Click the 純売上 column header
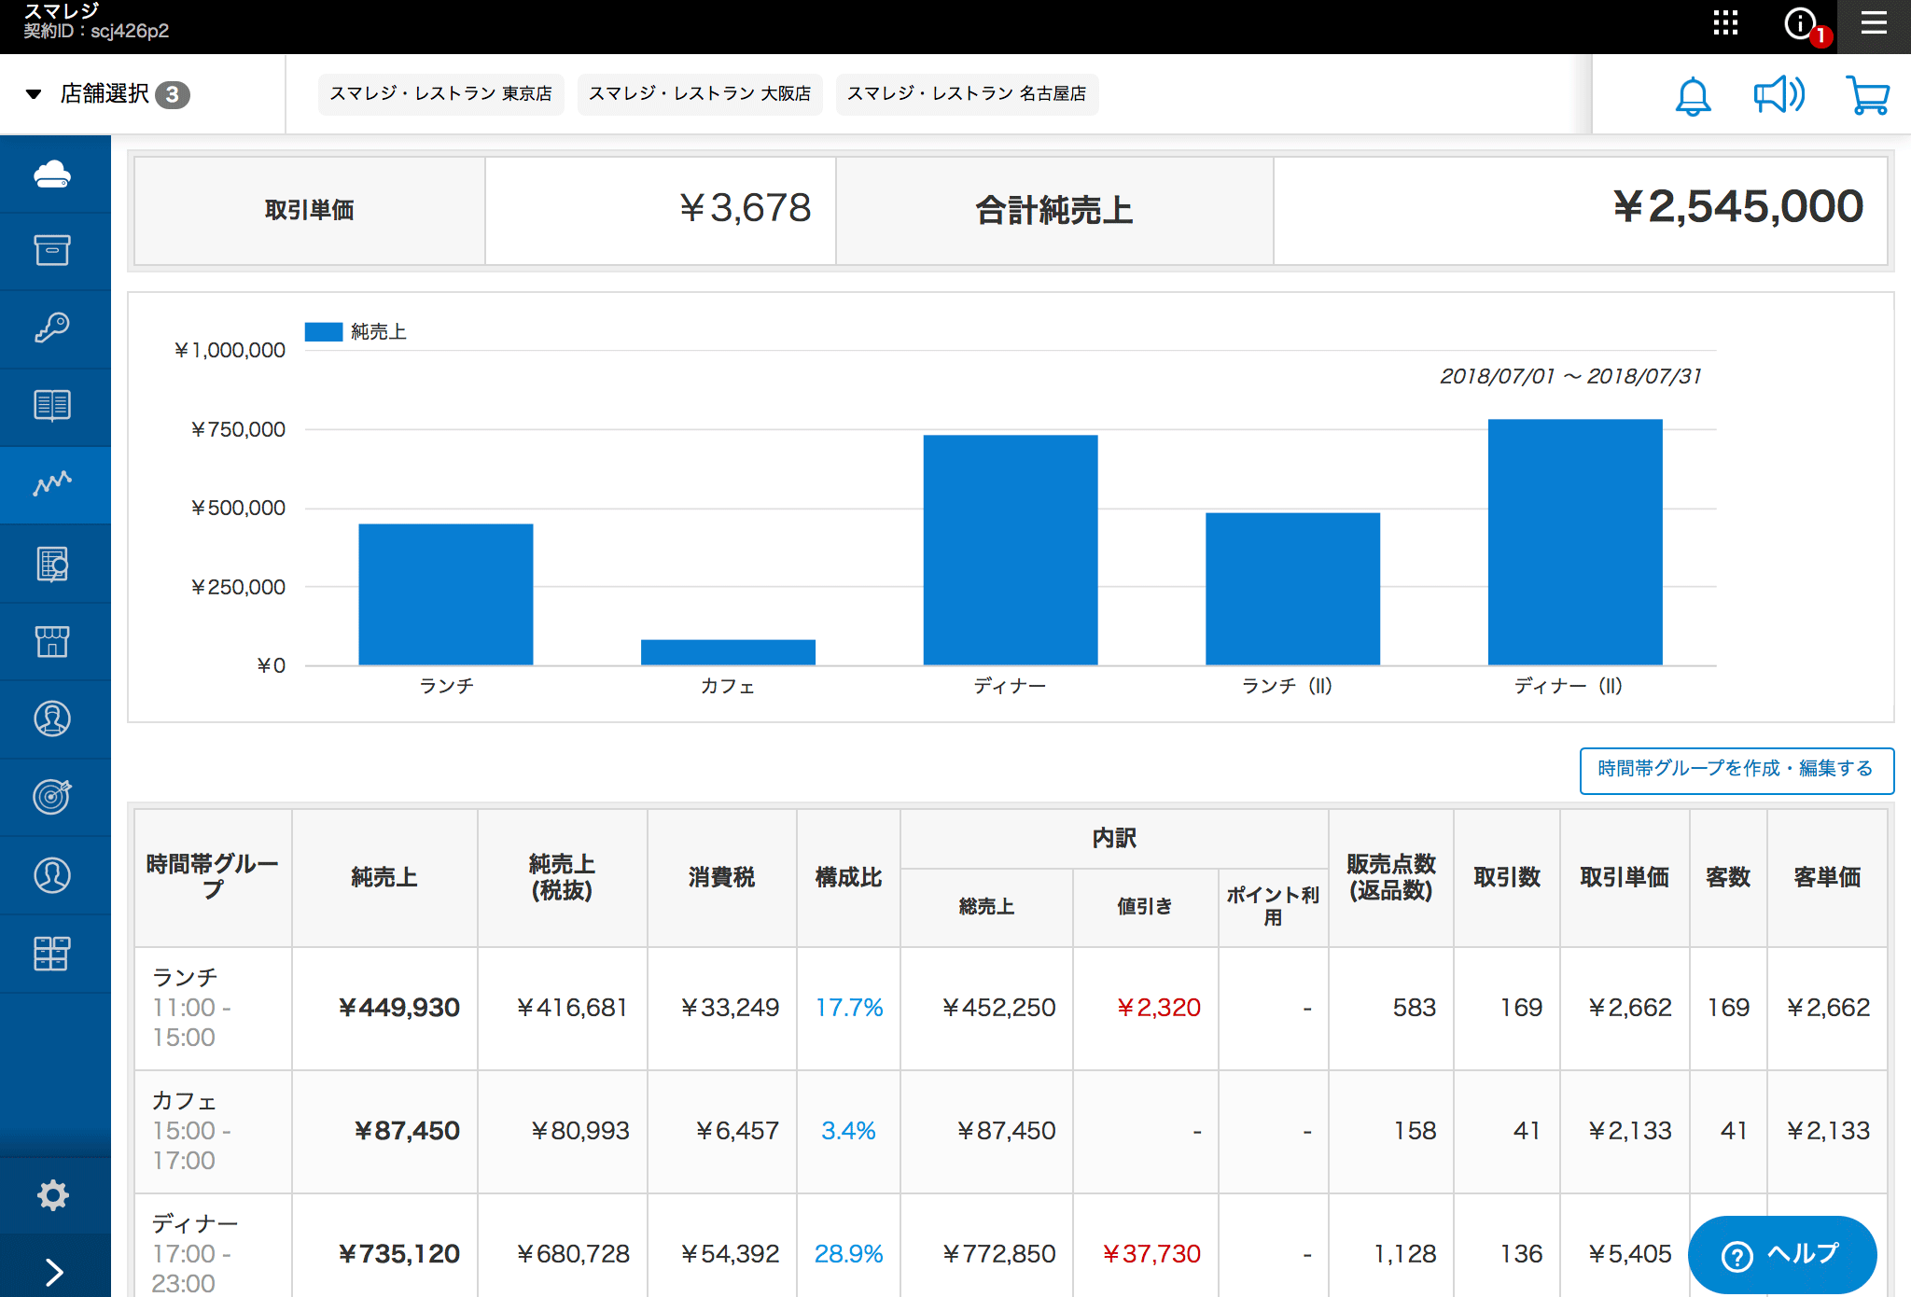 pyautogui.click(x=384, y=878)
